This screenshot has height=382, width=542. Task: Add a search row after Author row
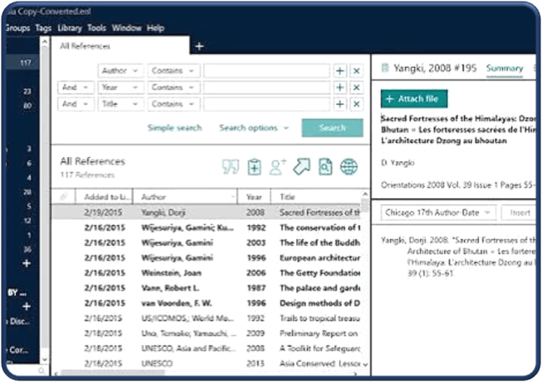(x=340, y=71)
